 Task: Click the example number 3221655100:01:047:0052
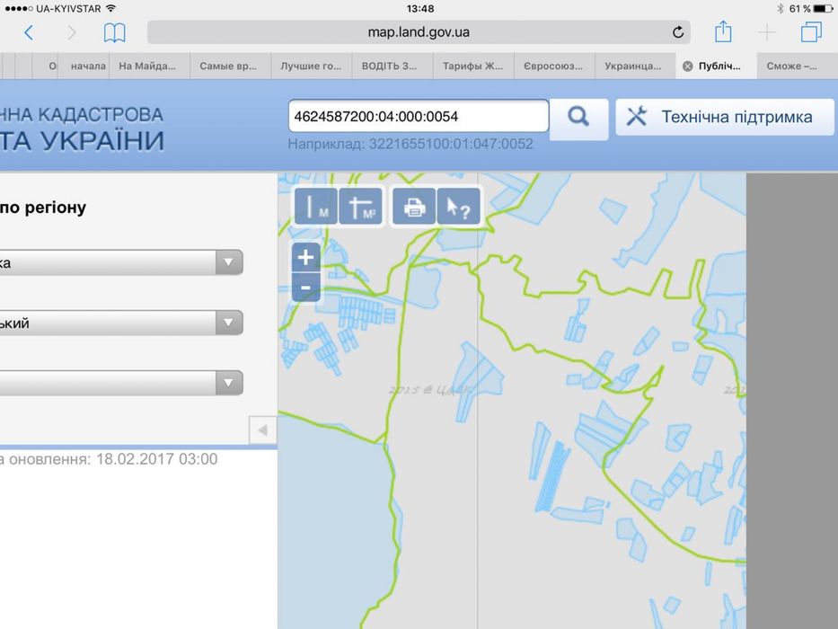[451, 144]
